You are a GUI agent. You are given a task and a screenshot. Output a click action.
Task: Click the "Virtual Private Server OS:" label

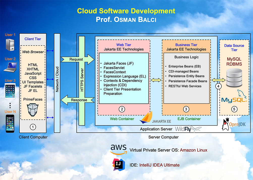click(154, 150)
